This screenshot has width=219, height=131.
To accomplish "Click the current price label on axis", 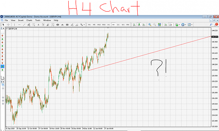I will [215, 37].
